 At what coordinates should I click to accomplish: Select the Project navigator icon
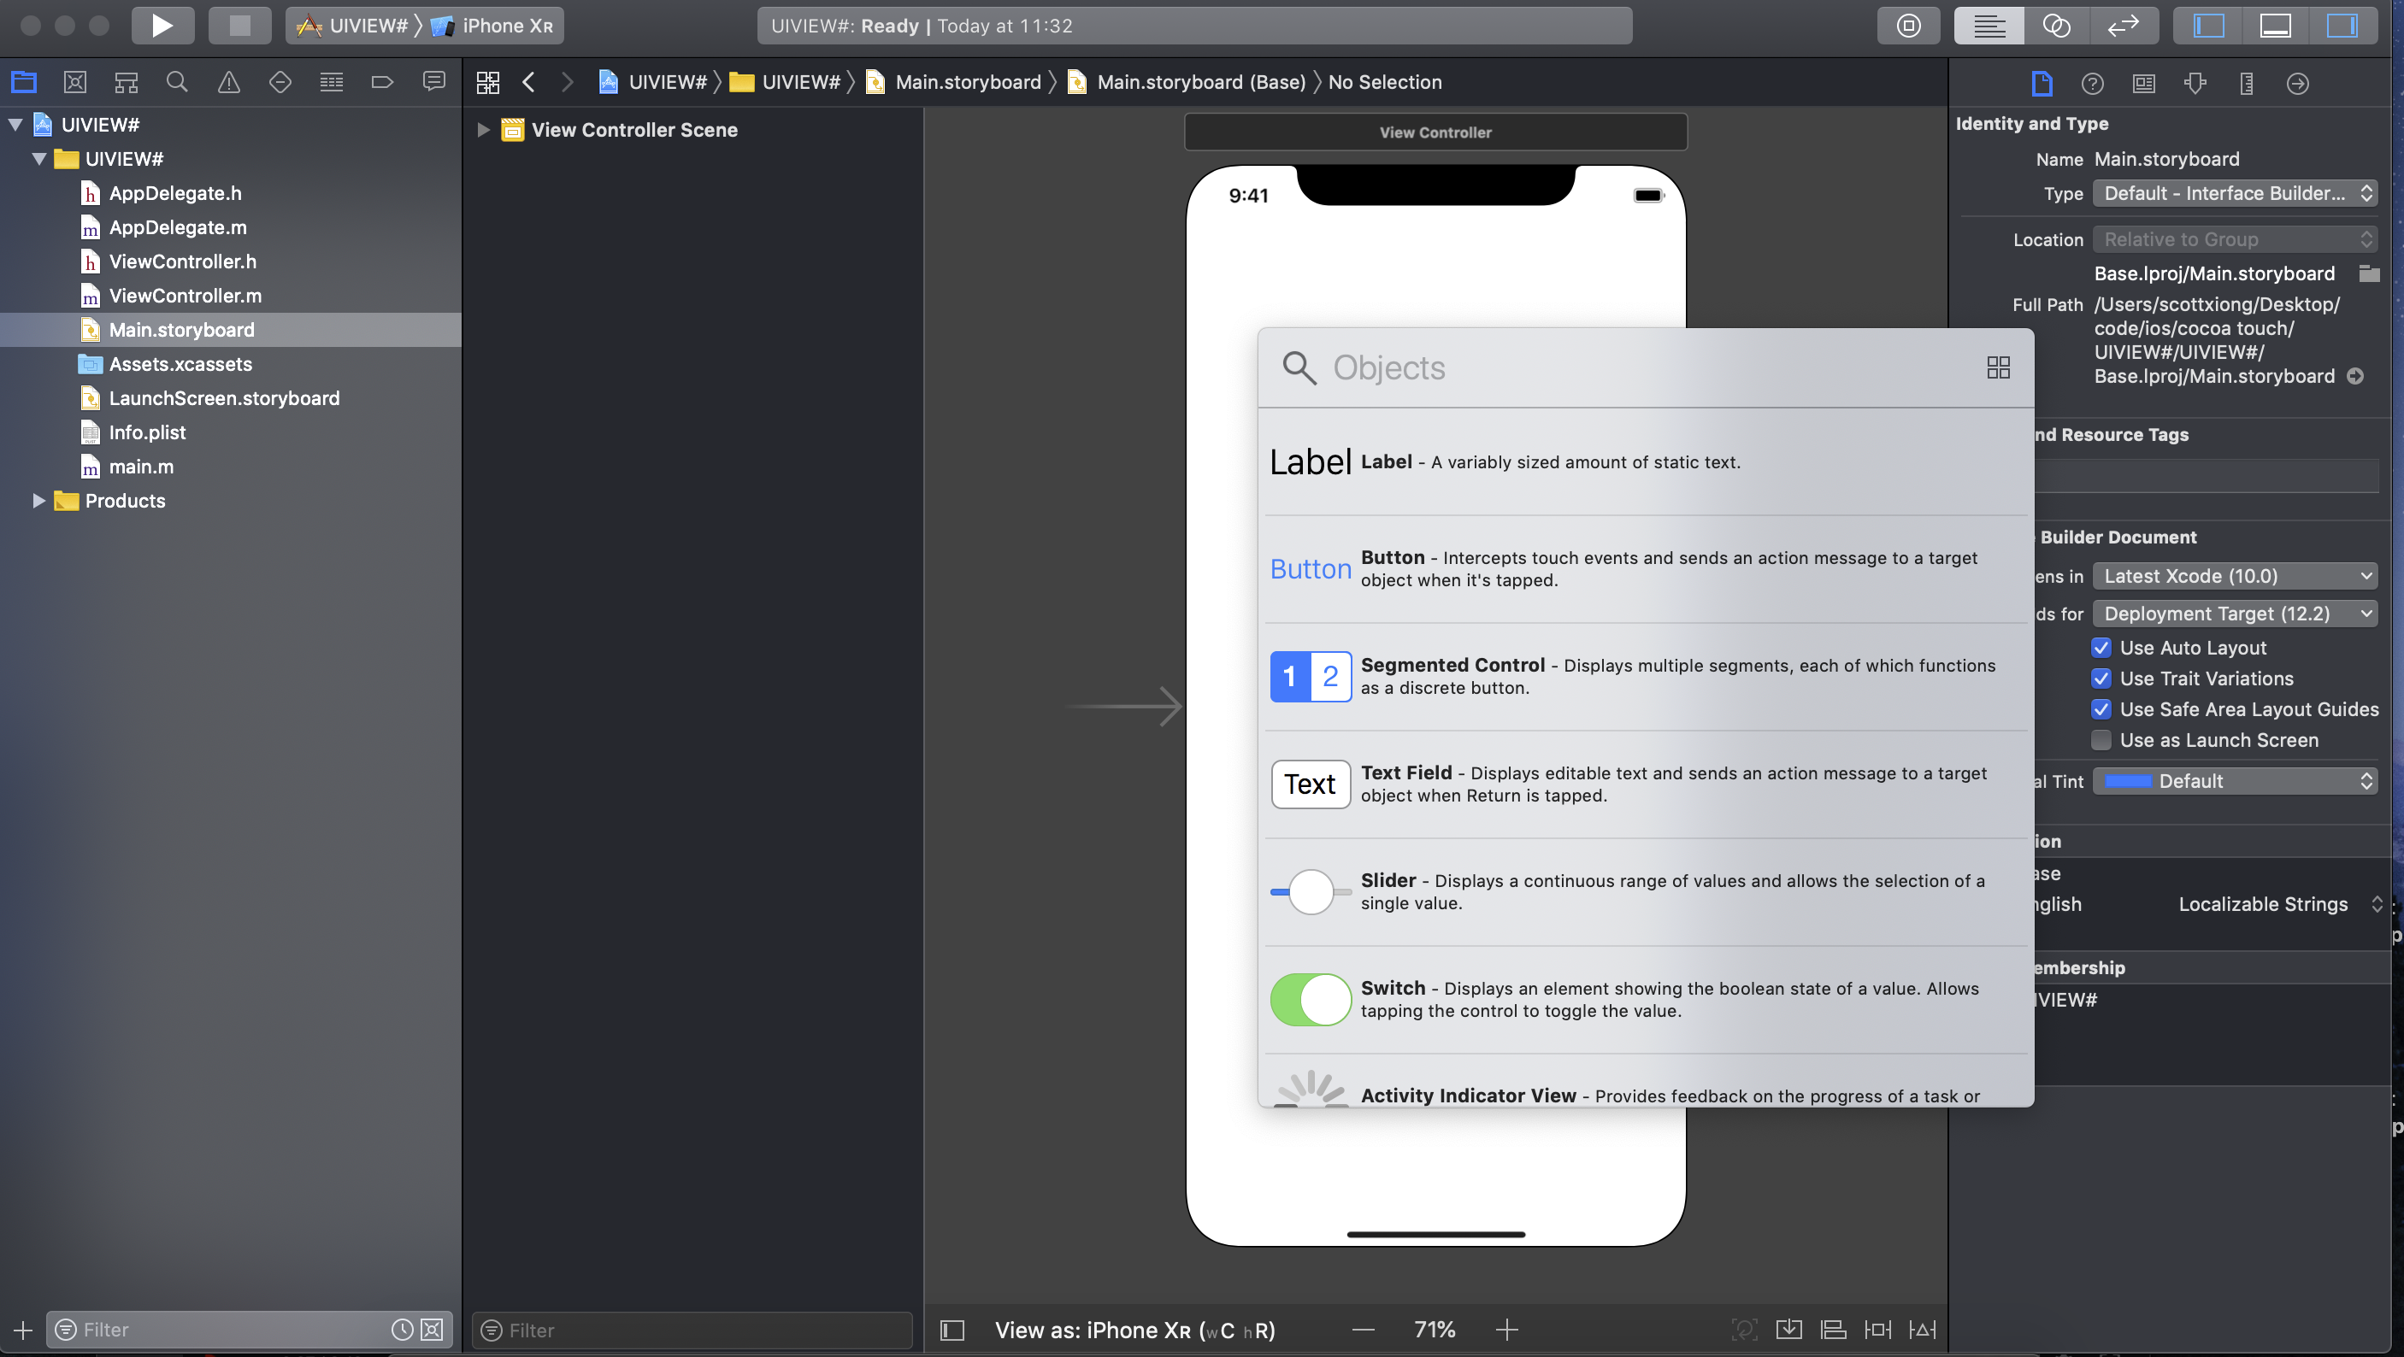click(24, 82)
